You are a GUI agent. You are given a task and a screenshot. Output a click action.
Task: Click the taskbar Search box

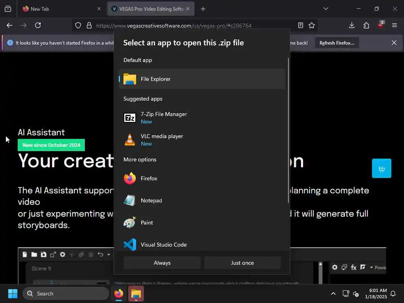[66, 294]
